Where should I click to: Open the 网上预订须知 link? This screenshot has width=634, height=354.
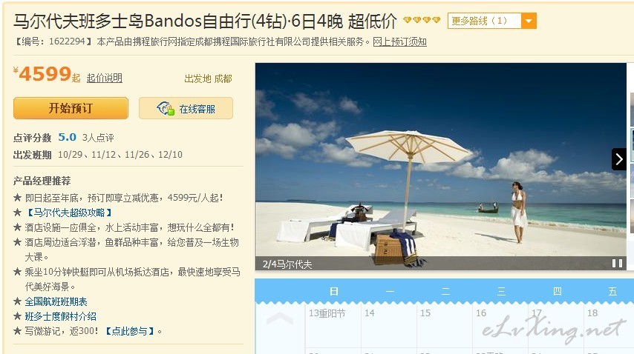tap(399, 41)
